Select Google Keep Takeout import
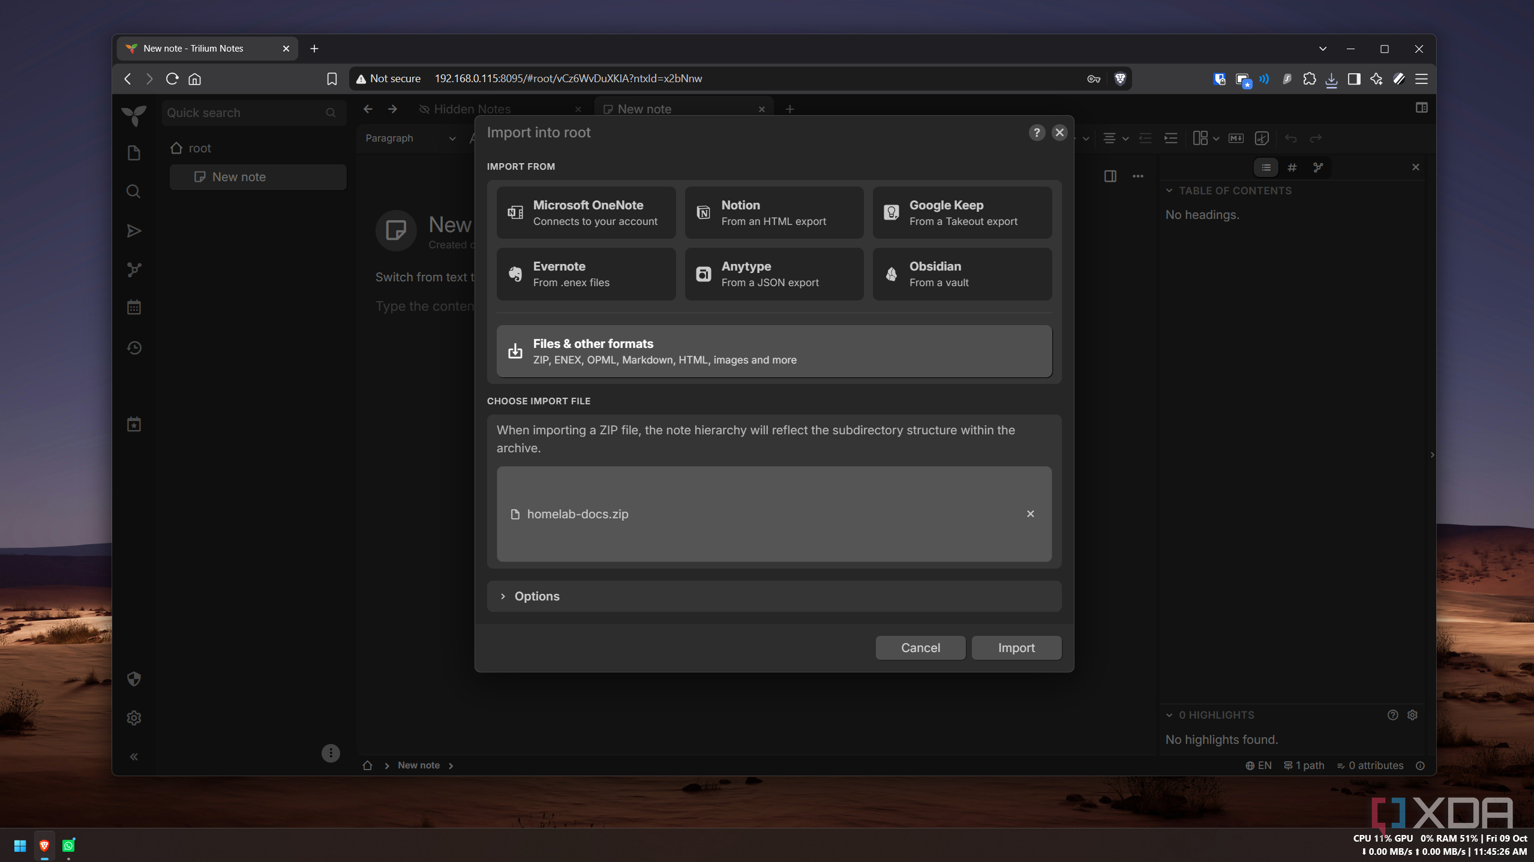Viewport: 1534px width, 862px height. point(962,213)
